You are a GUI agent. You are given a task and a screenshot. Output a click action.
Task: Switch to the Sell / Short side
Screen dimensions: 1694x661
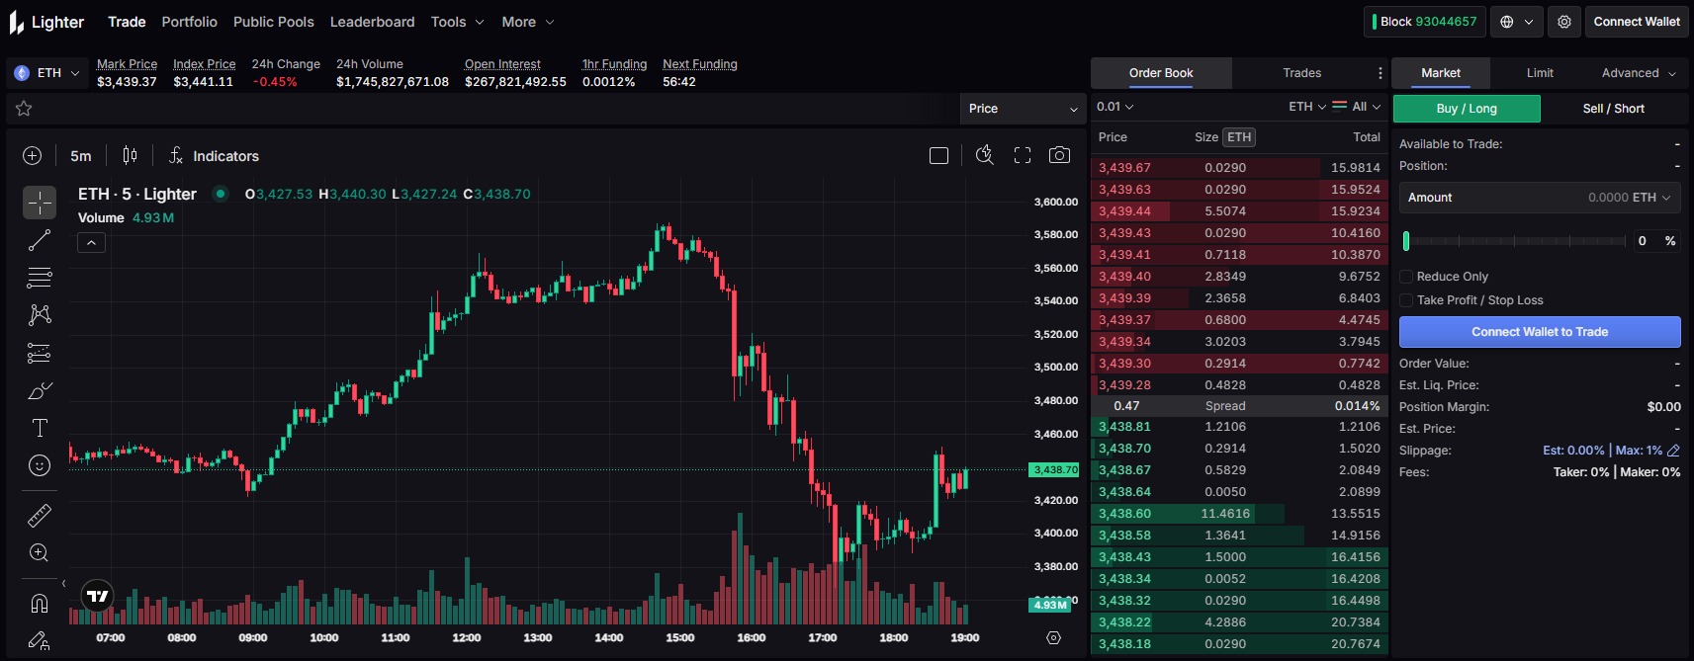tap(1613, 109)
